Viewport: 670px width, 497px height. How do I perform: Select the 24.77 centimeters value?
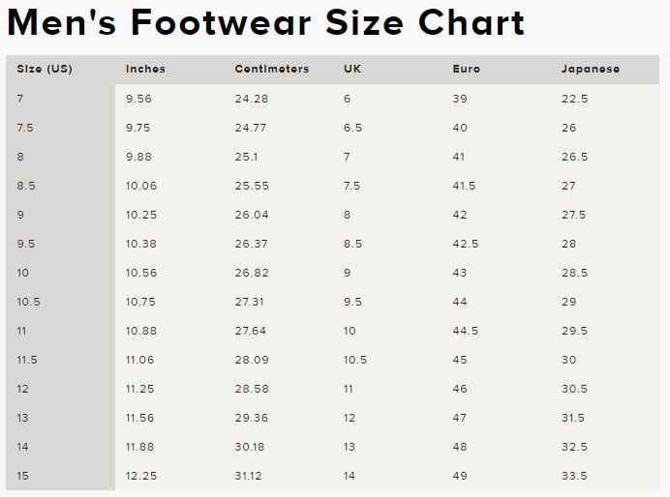click(251, 128)
